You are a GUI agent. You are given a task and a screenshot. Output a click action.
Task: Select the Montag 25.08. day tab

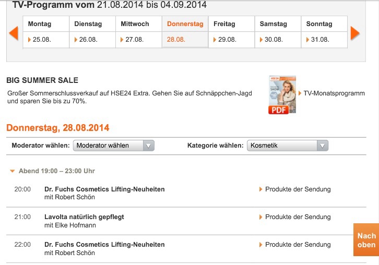pos(46,32)
